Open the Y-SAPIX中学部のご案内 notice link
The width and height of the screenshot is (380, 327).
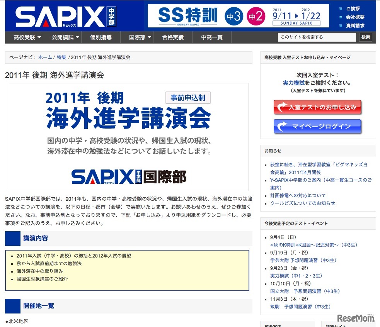(320, 184)
